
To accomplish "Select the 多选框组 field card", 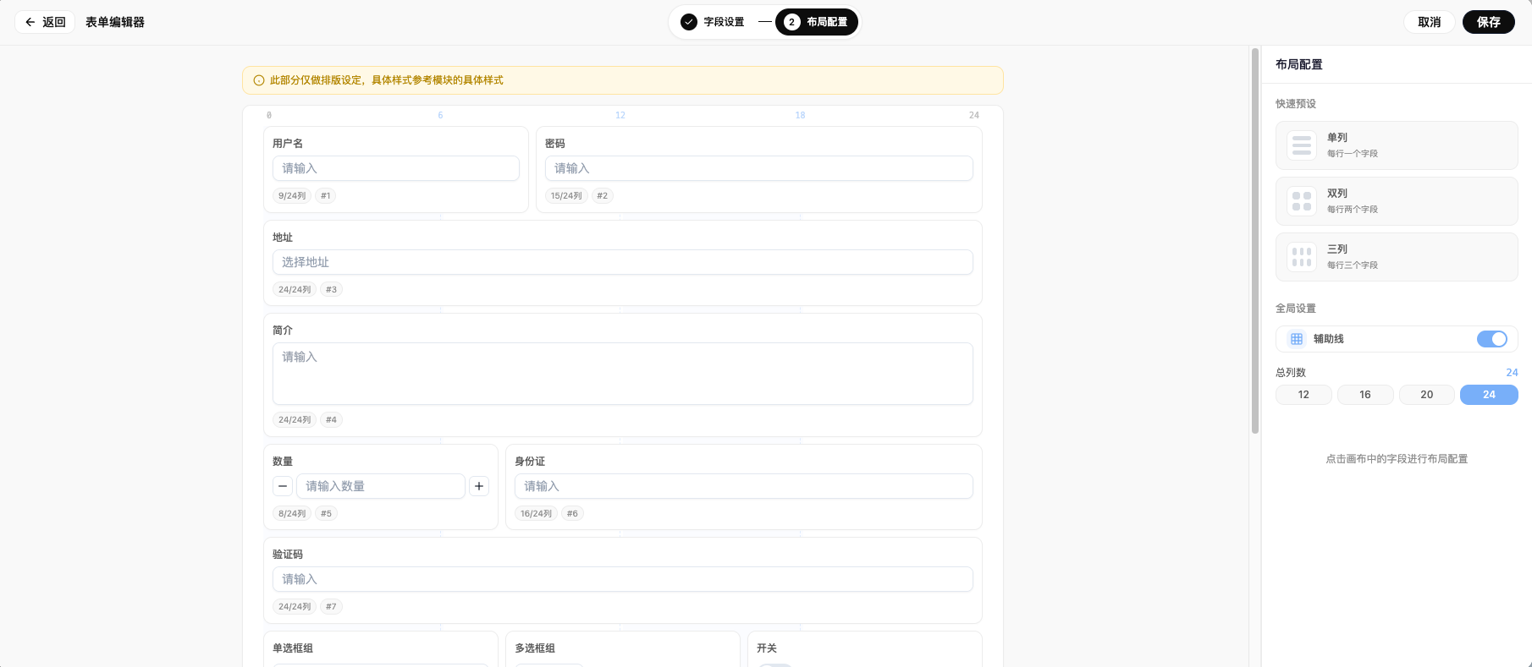I will (623, 648).
